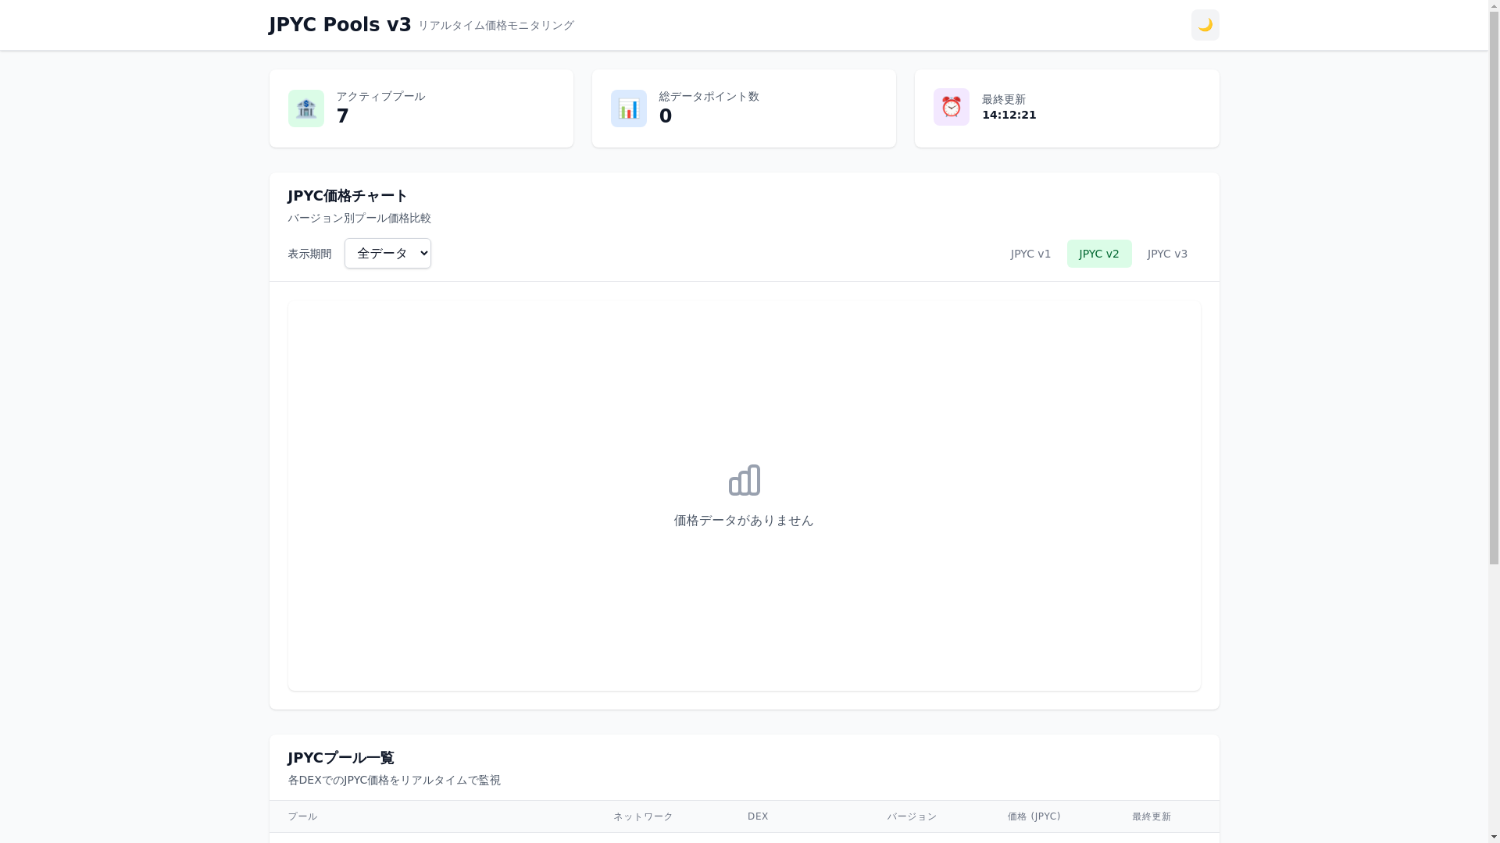Click the リアルタイム価格モニタリング subtitle
Screen dimensions: 1500x843
(496, 26)
